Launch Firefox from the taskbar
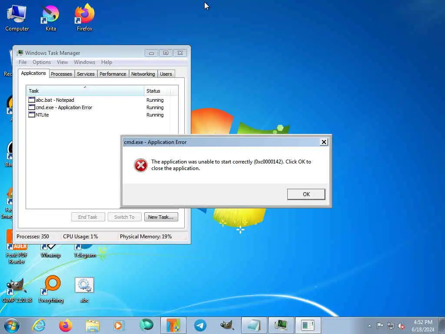Image resolution: width=445 pixels, height=334 pixels. [x=65, y=325]
